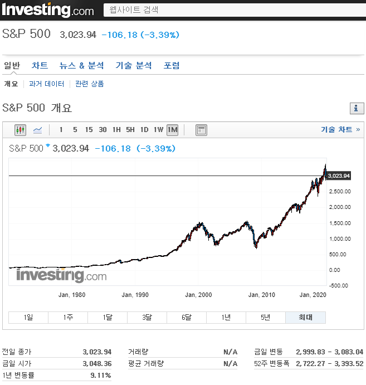This screenshot has height=385, width=366.
Task: Set chart interval to 1D
Action: tap(144, 130)
